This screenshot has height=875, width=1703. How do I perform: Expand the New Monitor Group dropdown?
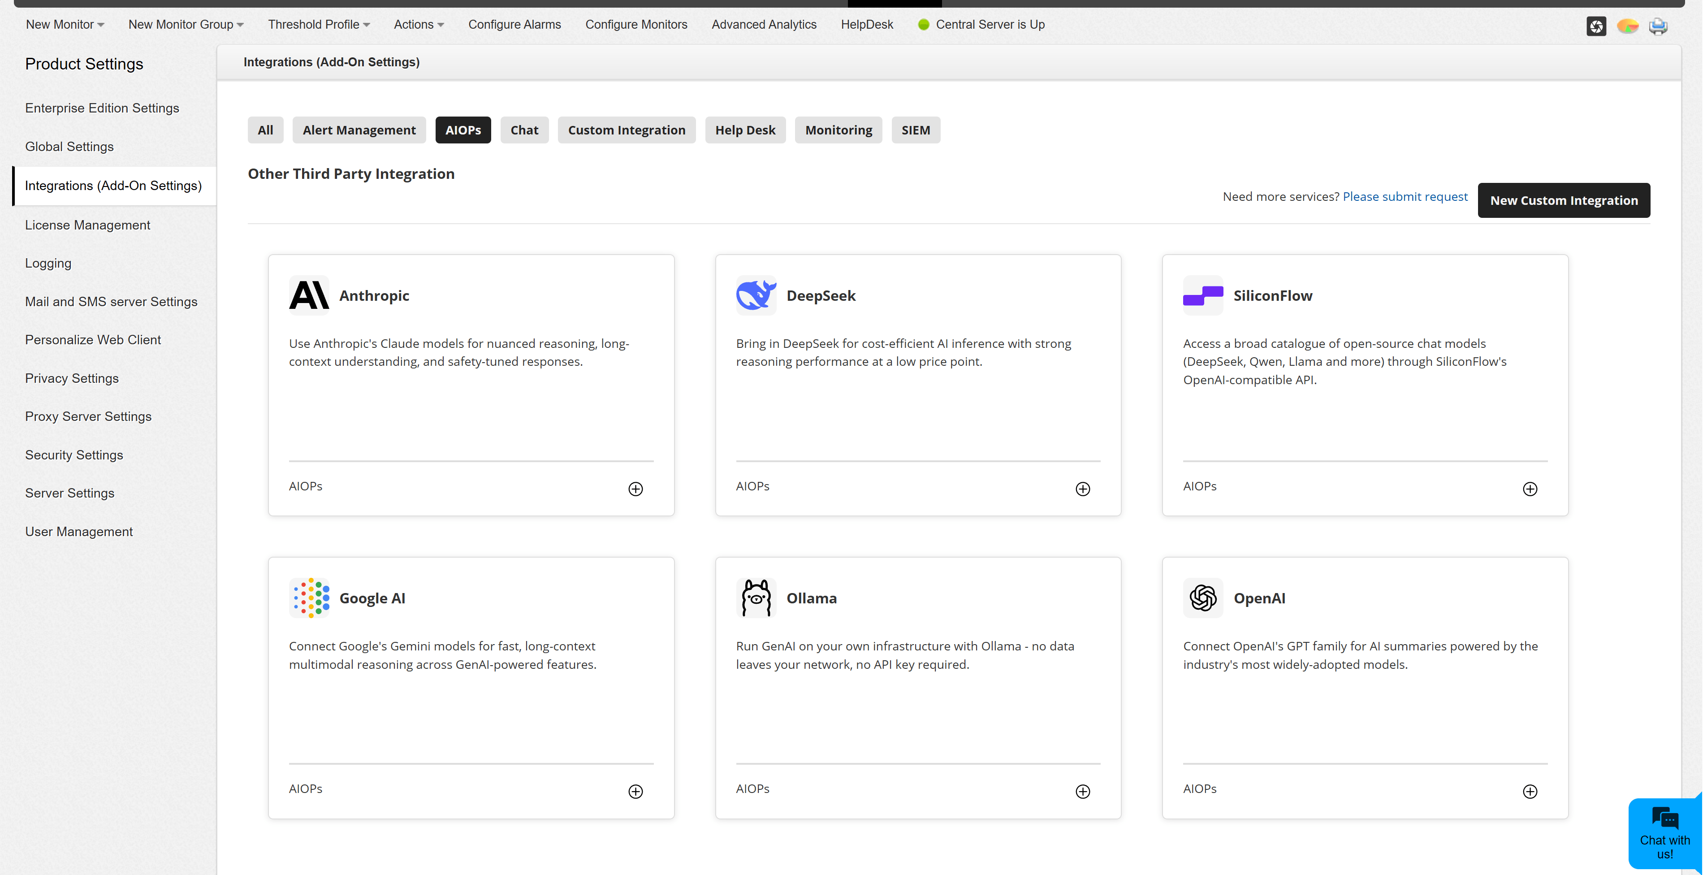coord(186,25)
